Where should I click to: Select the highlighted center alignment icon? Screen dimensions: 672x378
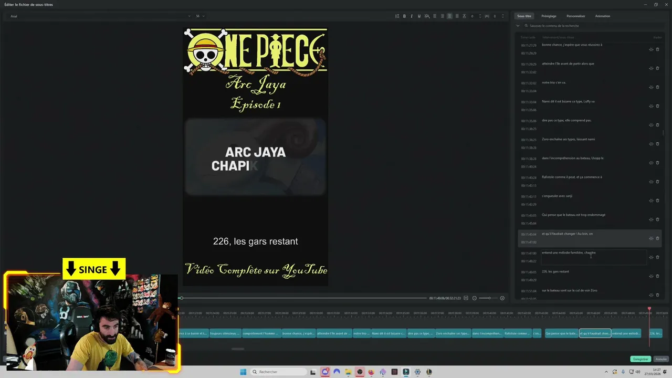point(449,16)
